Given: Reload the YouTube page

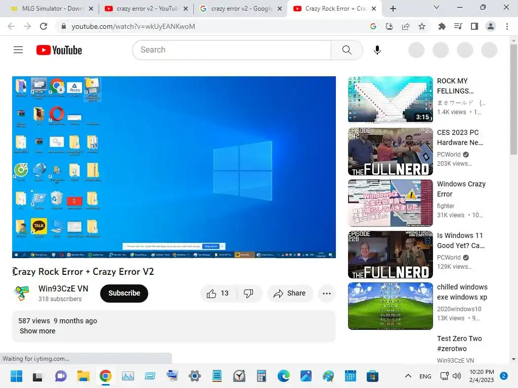Looking at the screenshot, I should [44, 26].
